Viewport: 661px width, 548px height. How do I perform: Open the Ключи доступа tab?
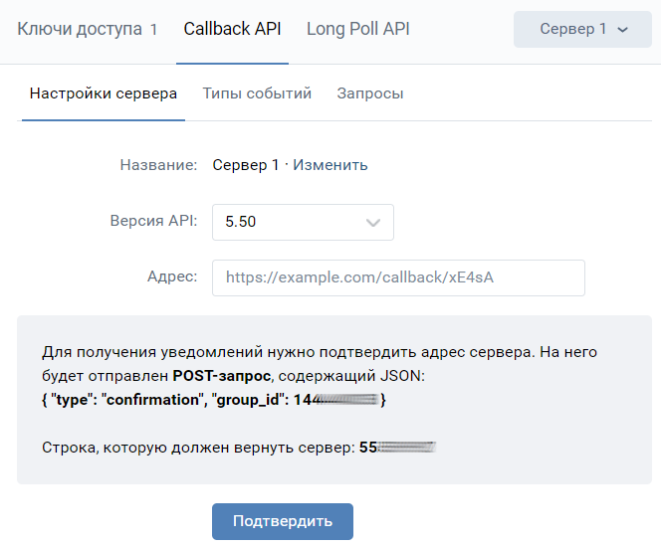(x=80, y=29)
